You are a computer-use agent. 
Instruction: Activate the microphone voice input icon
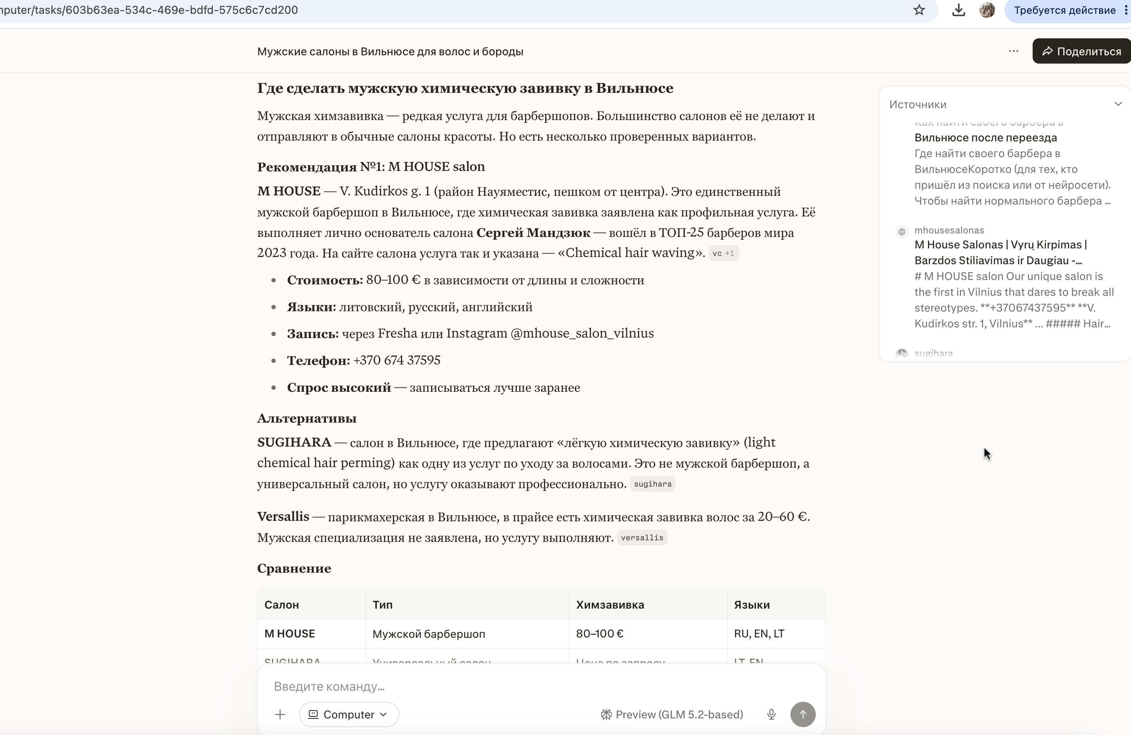pyautogui.click(x=771, y=714)
